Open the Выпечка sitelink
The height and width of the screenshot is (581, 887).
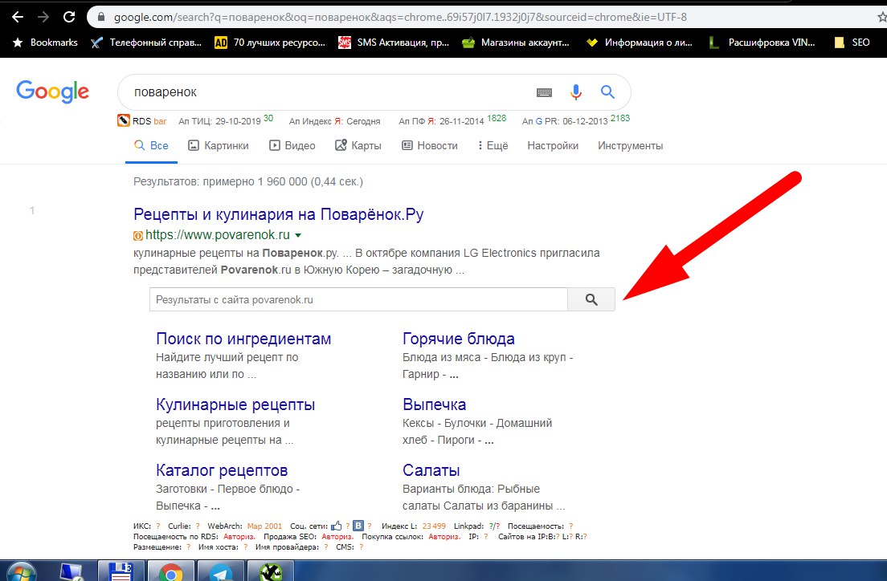434,404
